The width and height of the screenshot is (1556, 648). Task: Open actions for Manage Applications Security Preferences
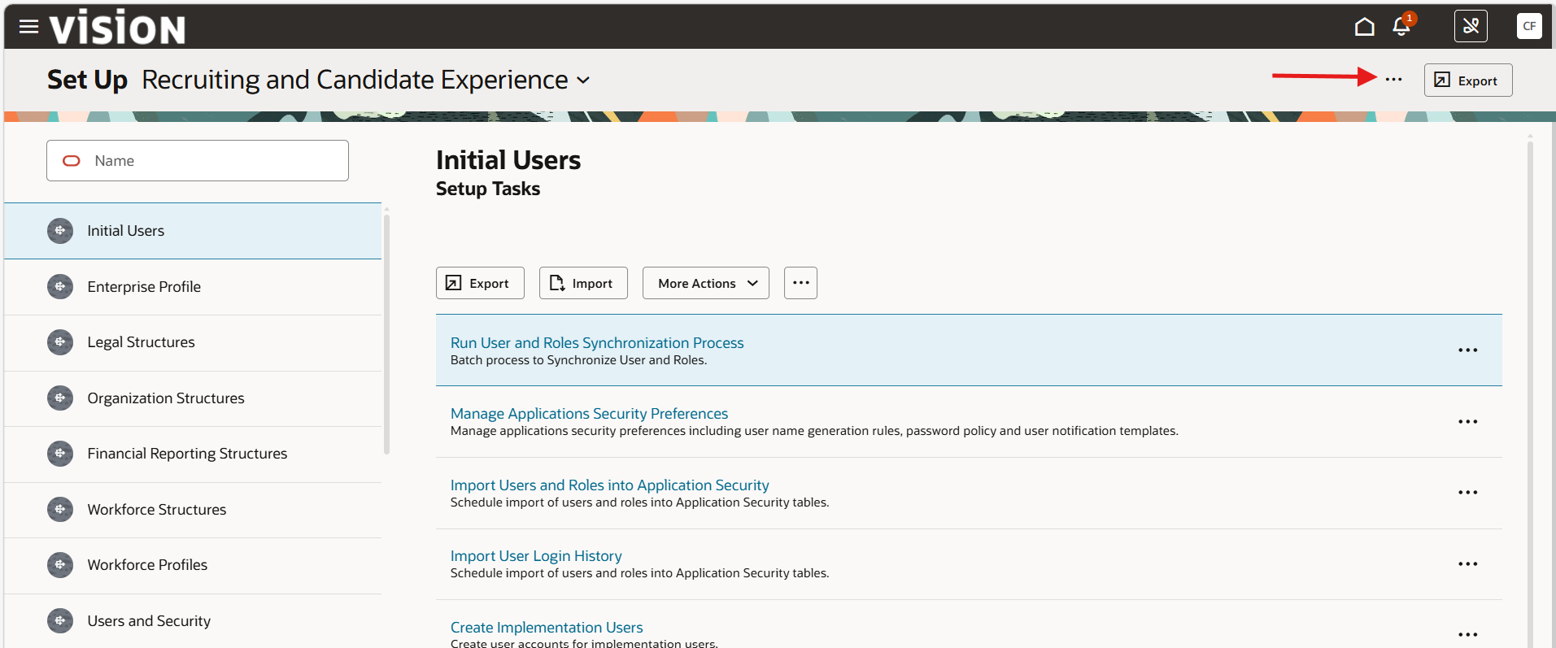click(x=1467, y=422)
